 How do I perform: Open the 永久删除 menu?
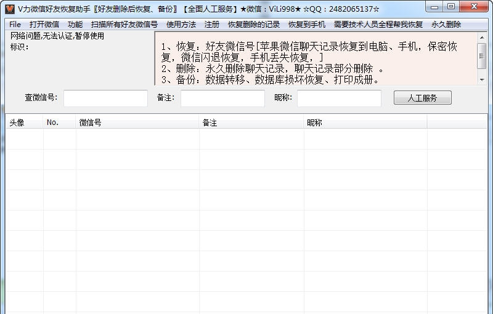pos(446,25)
